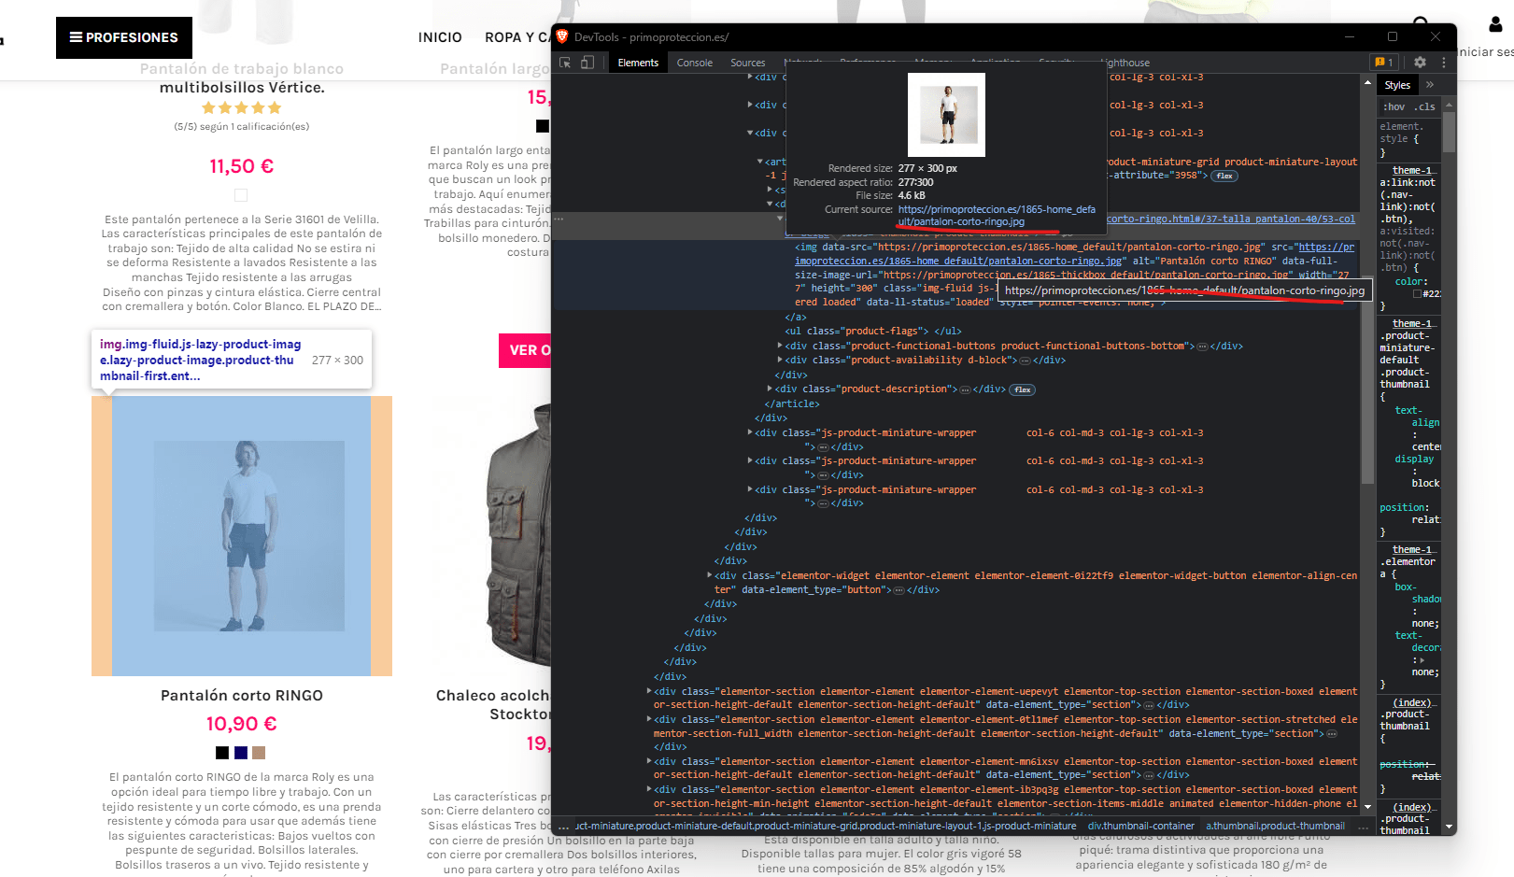Select a.thumbnail.product-thumbnail in breadcrumb bar
This screenshot has height=877, width=1514.
click(x=1275, y=827)
